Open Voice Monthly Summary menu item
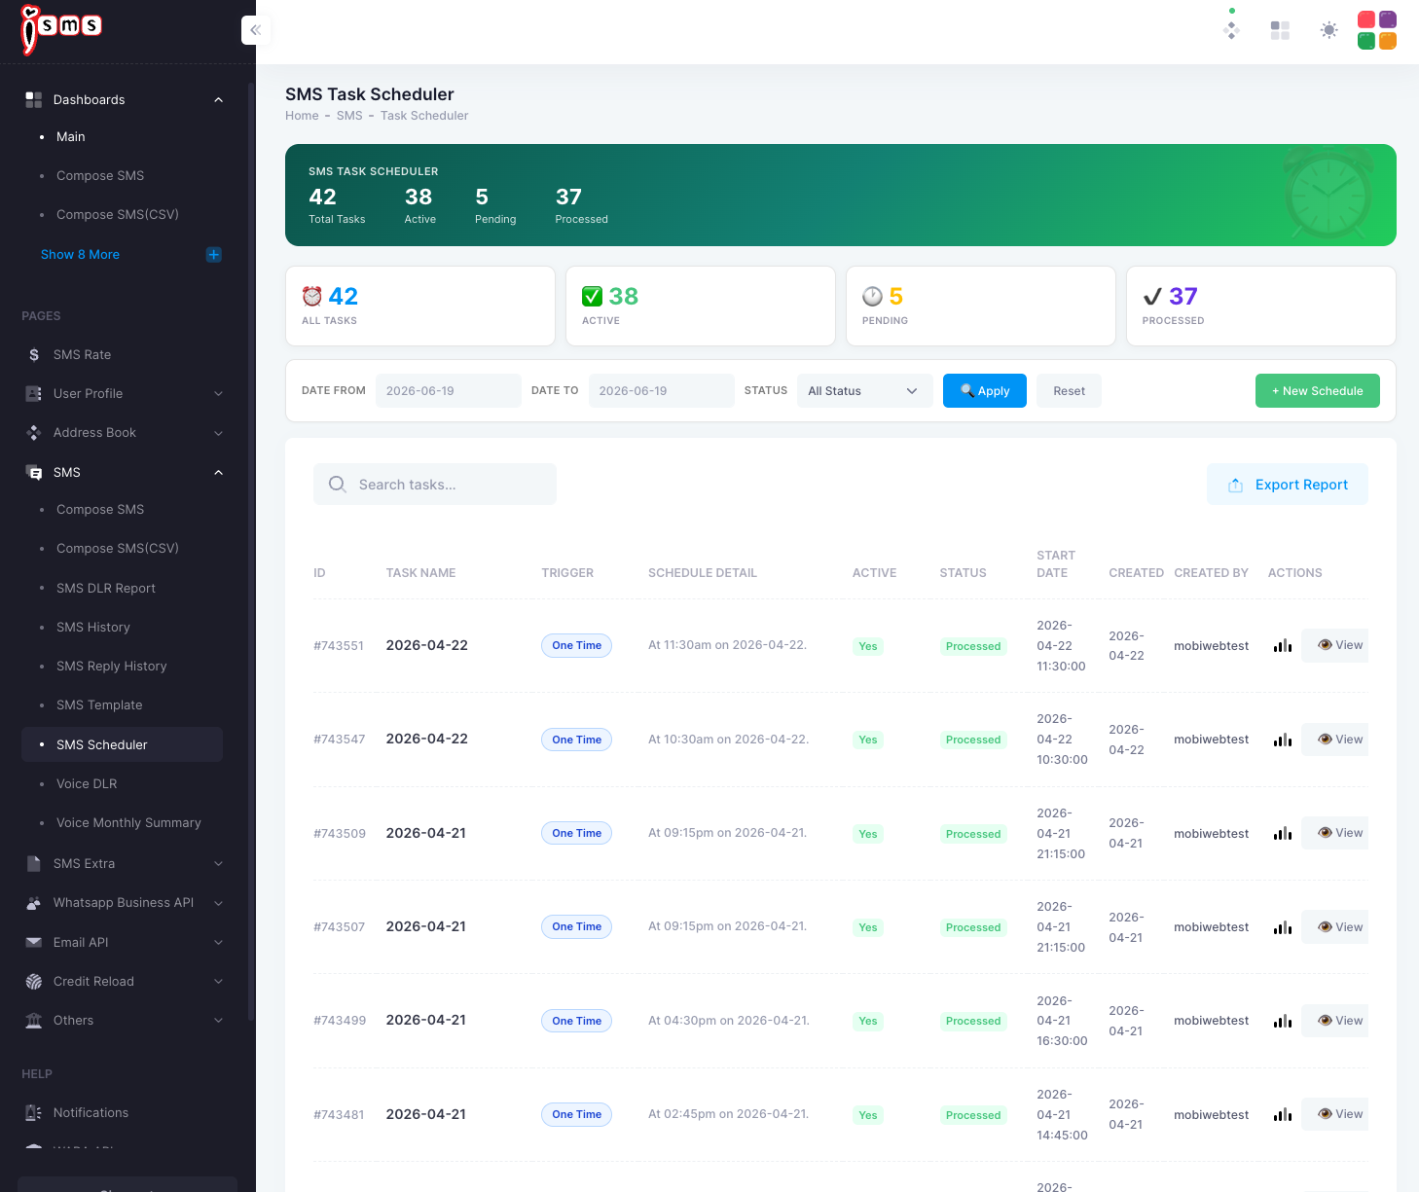The width and height of the screenshot is (1419, 1192). pyautogui.click(x=128, y=823)
